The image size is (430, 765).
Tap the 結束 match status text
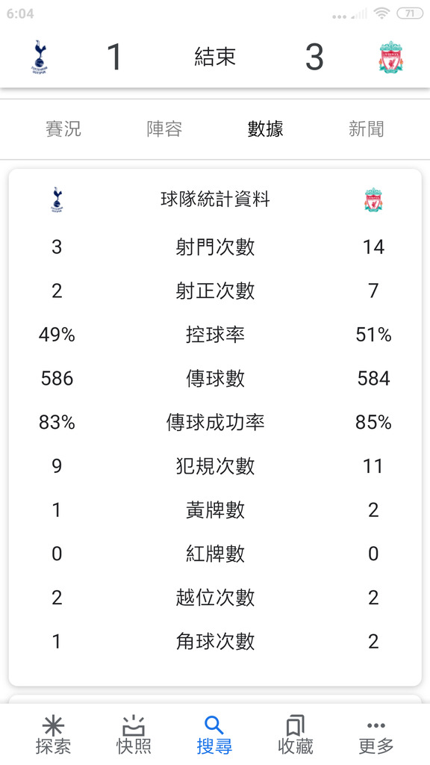tap(215, 57)
